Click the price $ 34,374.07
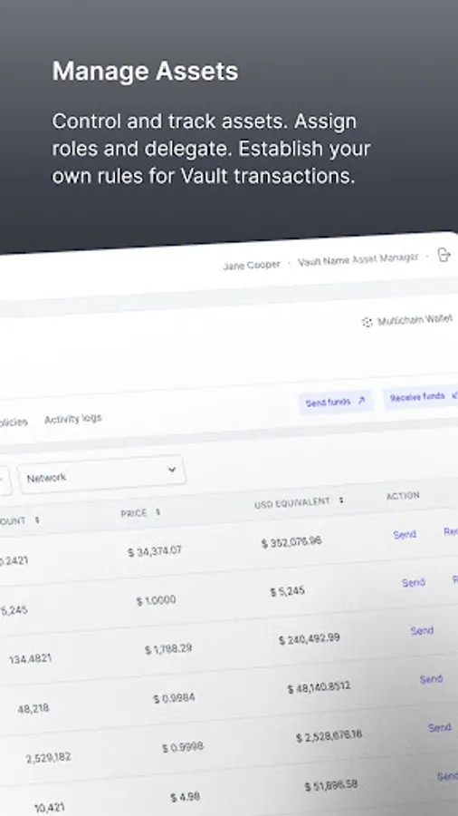This screenshot has height=816, width=458. tap(155, 551)
